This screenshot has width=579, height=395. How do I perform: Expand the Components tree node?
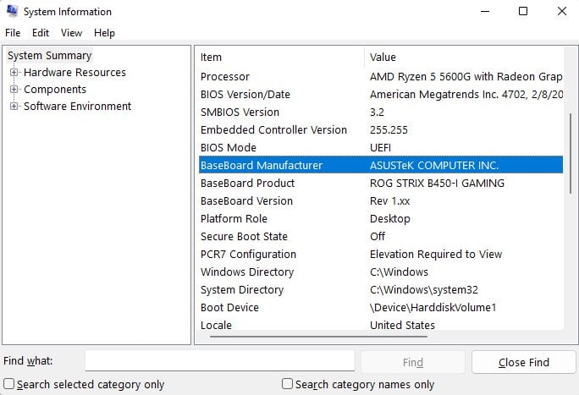pyautogui.click(x=14, y=90)
